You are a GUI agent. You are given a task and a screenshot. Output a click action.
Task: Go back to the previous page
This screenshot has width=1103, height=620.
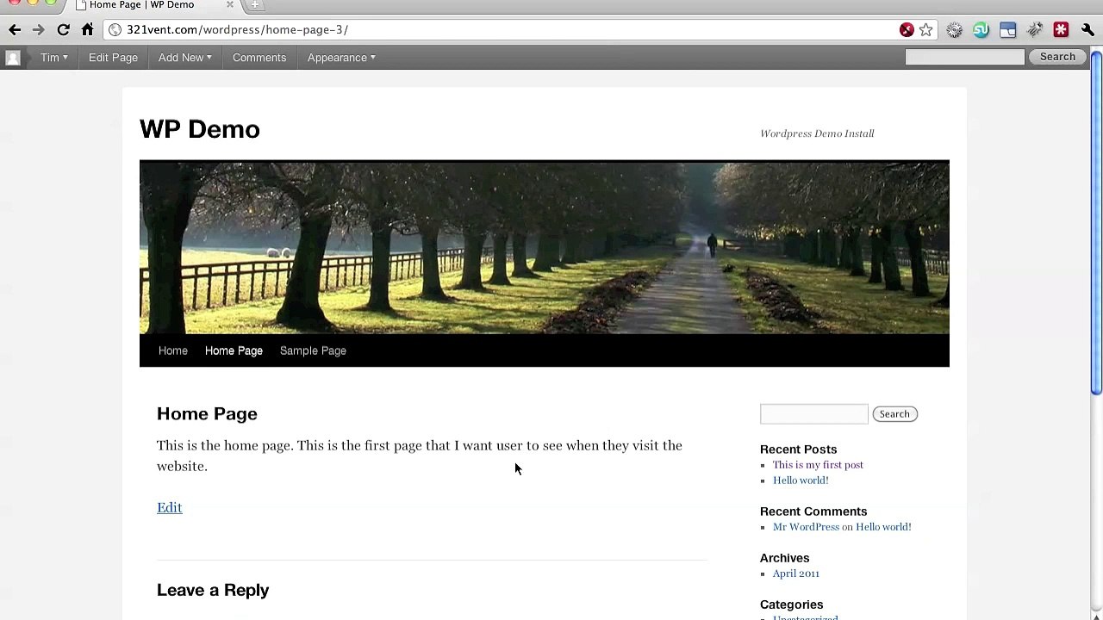(x=15, y=29)
